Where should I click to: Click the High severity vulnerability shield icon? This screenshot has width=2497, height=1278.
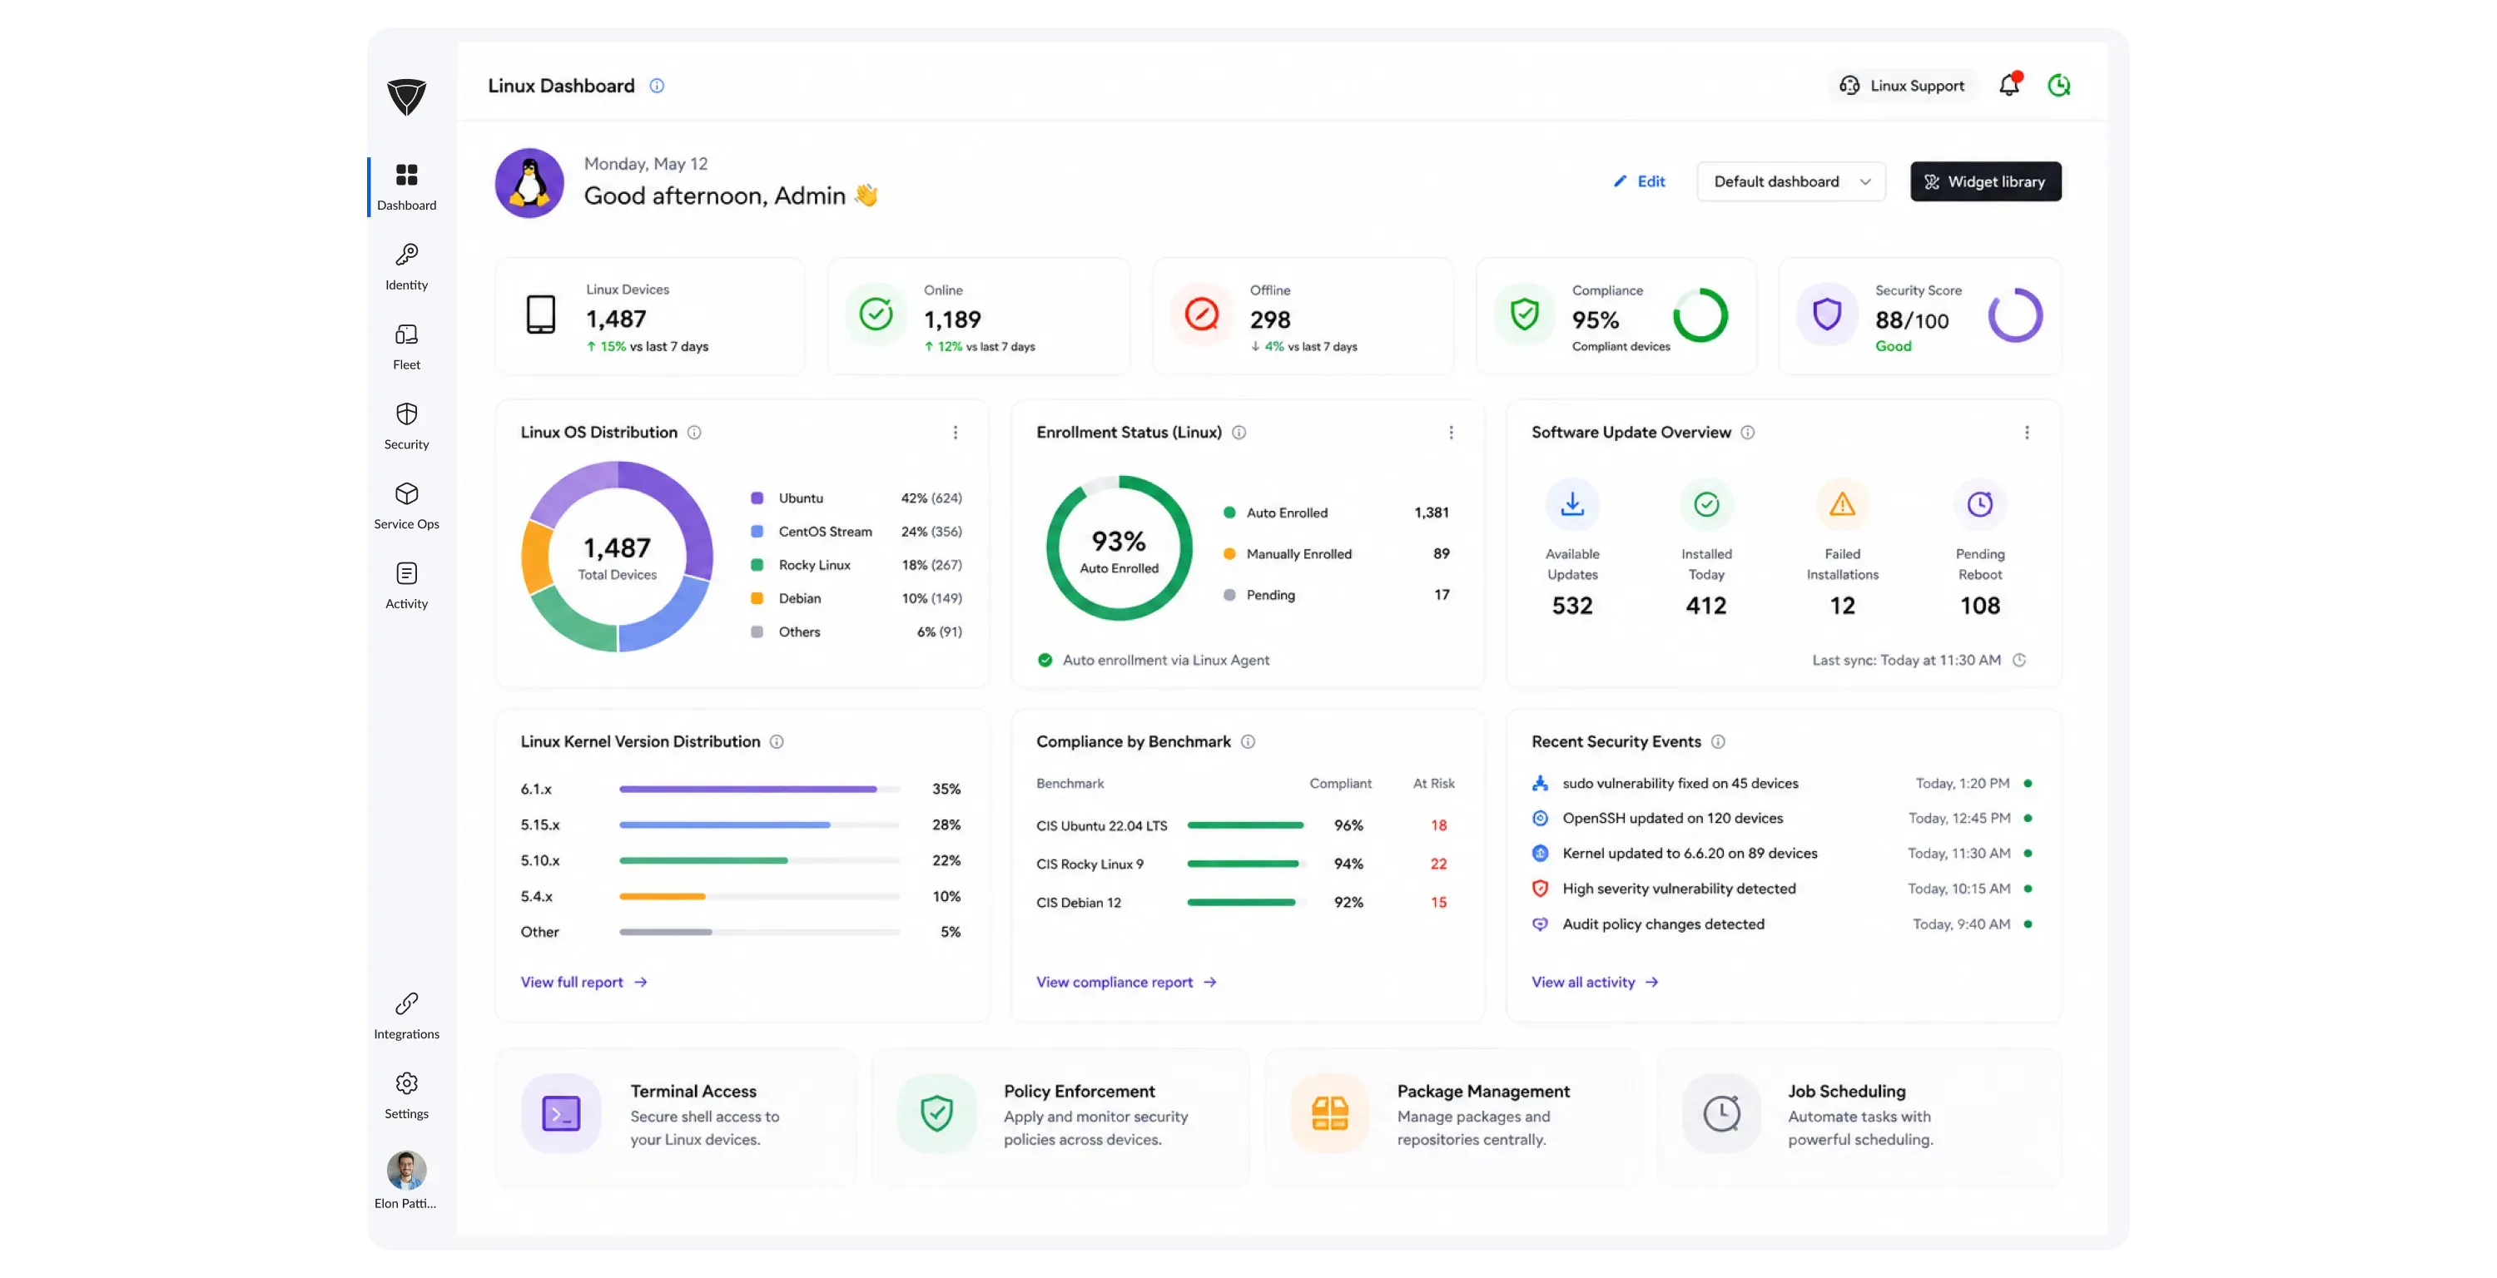tap(1539, 889)
